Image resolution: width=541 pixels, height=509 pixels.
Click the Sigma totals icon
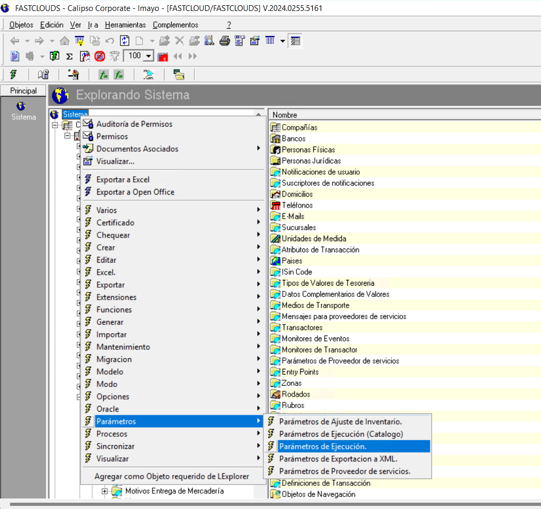69,56
